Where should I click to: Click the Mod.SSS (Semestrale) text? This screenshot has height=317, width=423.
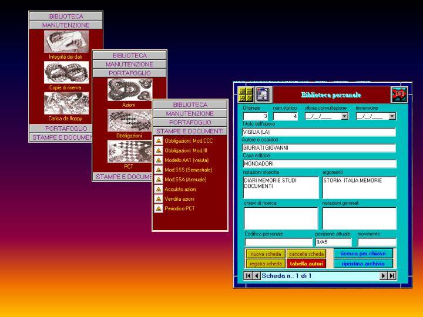[189, 170]
